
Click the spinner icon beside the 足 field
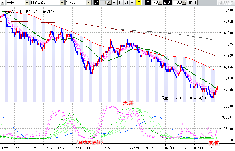(x=109, y=3)
